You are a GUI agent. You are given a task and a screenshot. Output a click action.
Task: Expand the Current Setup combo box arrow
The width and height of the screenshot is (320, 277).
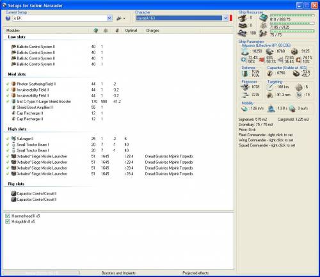coord(109,18)
